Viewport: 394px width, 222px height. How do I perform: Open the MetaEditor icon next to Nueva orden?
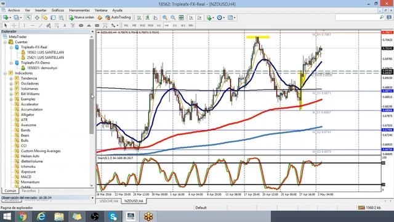click(100, 18)
